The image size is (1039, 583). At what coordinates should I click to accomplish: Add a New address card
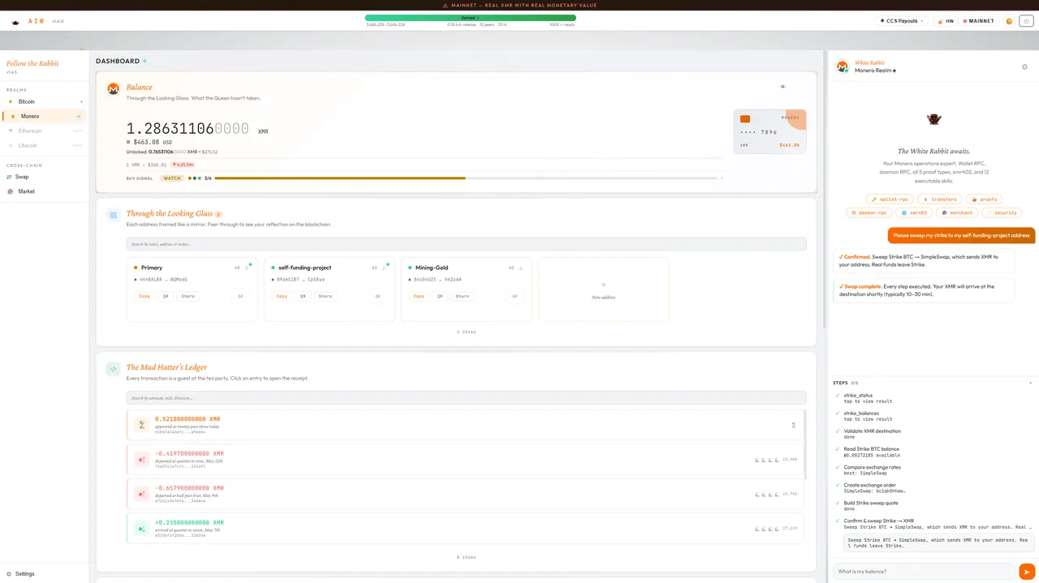(x=603, y=289)
